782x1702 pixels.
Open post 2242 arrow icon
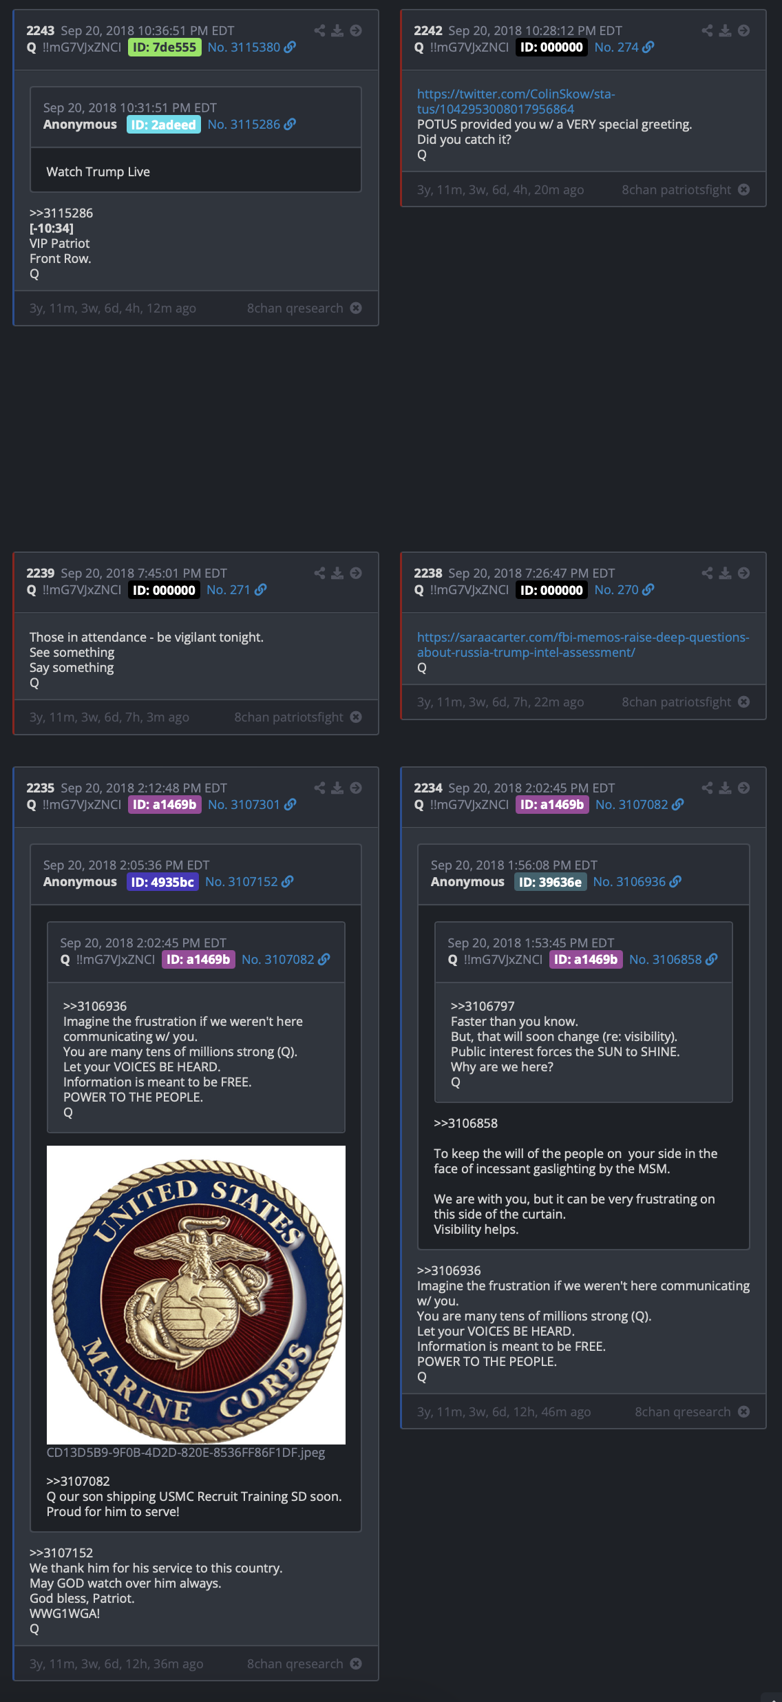[744, 30]
